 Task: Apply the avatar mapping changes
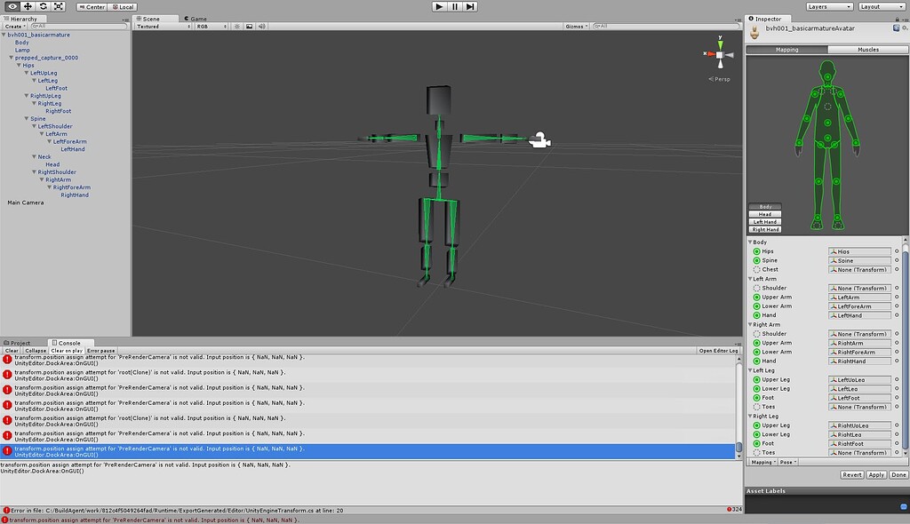pyautogui.click(x=876, y=474)
